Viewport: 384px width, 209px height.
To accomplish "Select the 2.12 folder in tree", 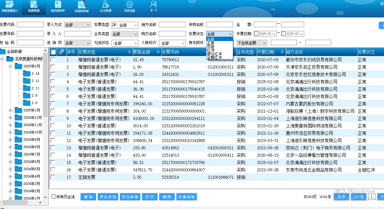I will tap(27, 81).
